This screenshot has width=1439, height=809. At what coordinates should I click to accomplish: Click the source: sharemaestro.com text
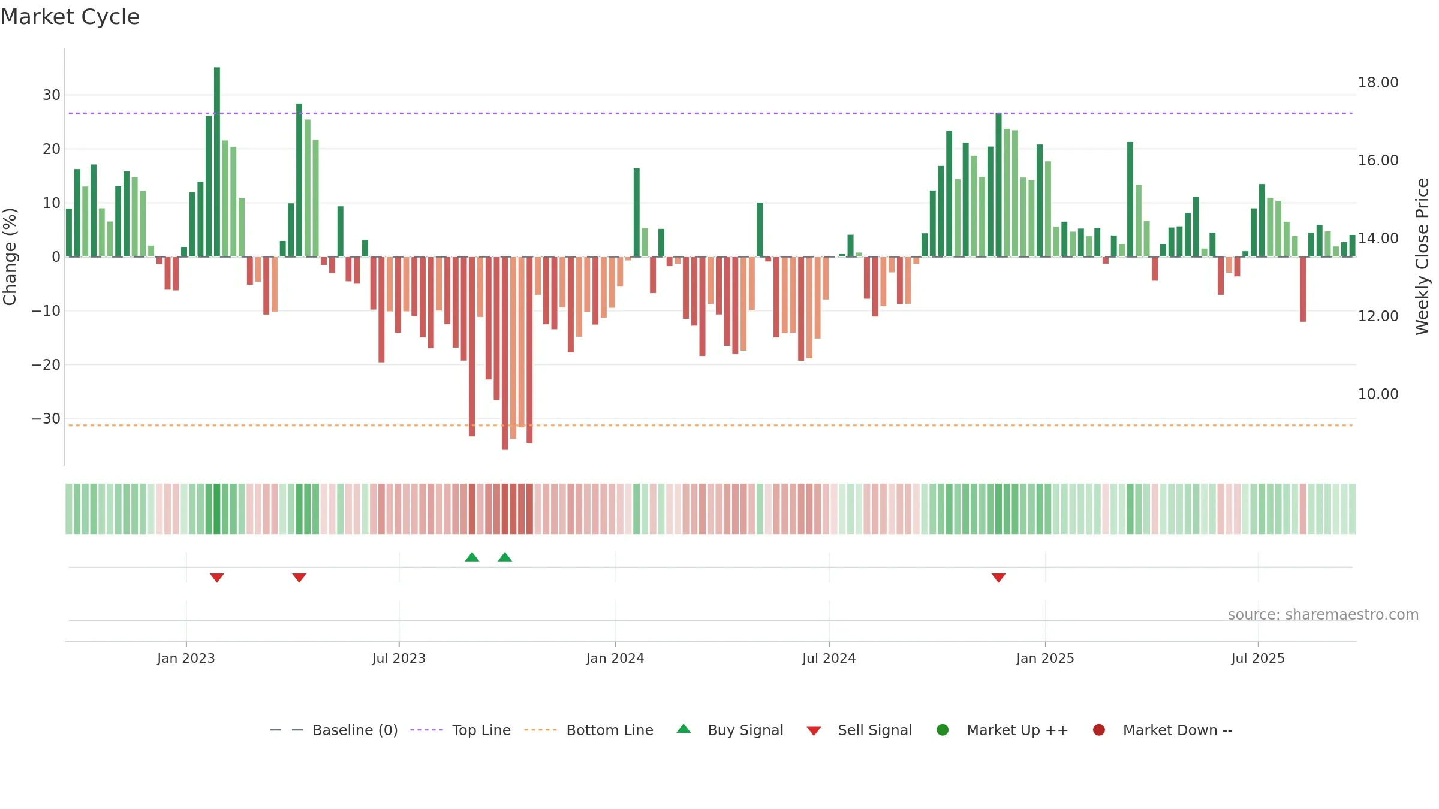click(x=1323, y=614)
